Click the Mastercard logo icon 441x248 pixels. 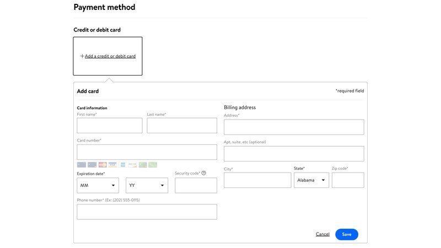coord(103,164)
